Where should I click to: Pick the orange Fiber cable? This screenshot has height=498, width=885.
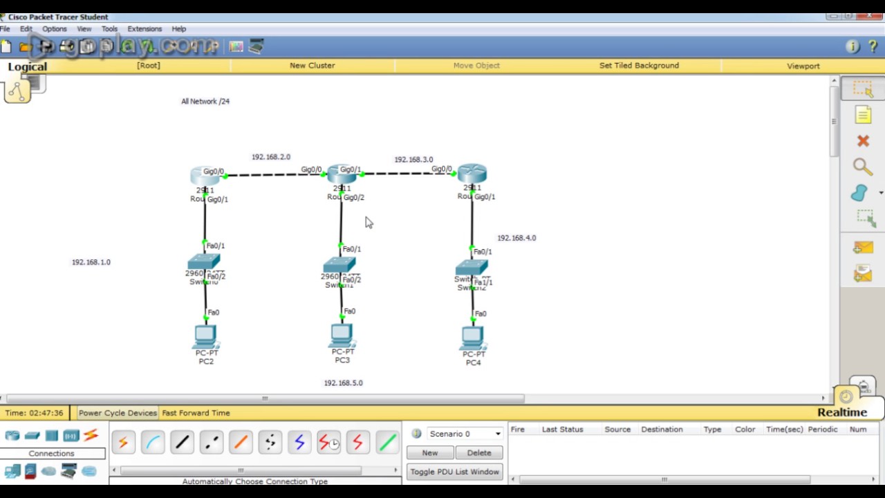pos(241,442)
